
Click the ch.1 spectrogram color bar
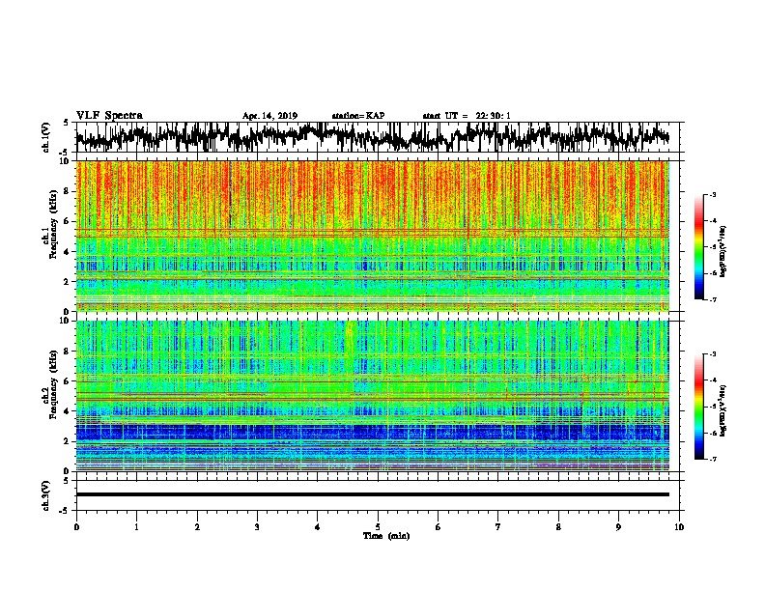coord(698,247)
